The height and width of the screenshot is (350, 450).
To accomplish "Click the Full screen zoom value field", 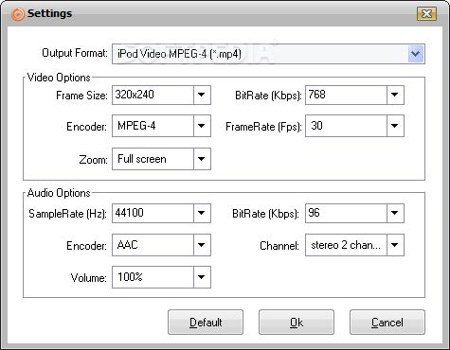I will coord(153,159).
